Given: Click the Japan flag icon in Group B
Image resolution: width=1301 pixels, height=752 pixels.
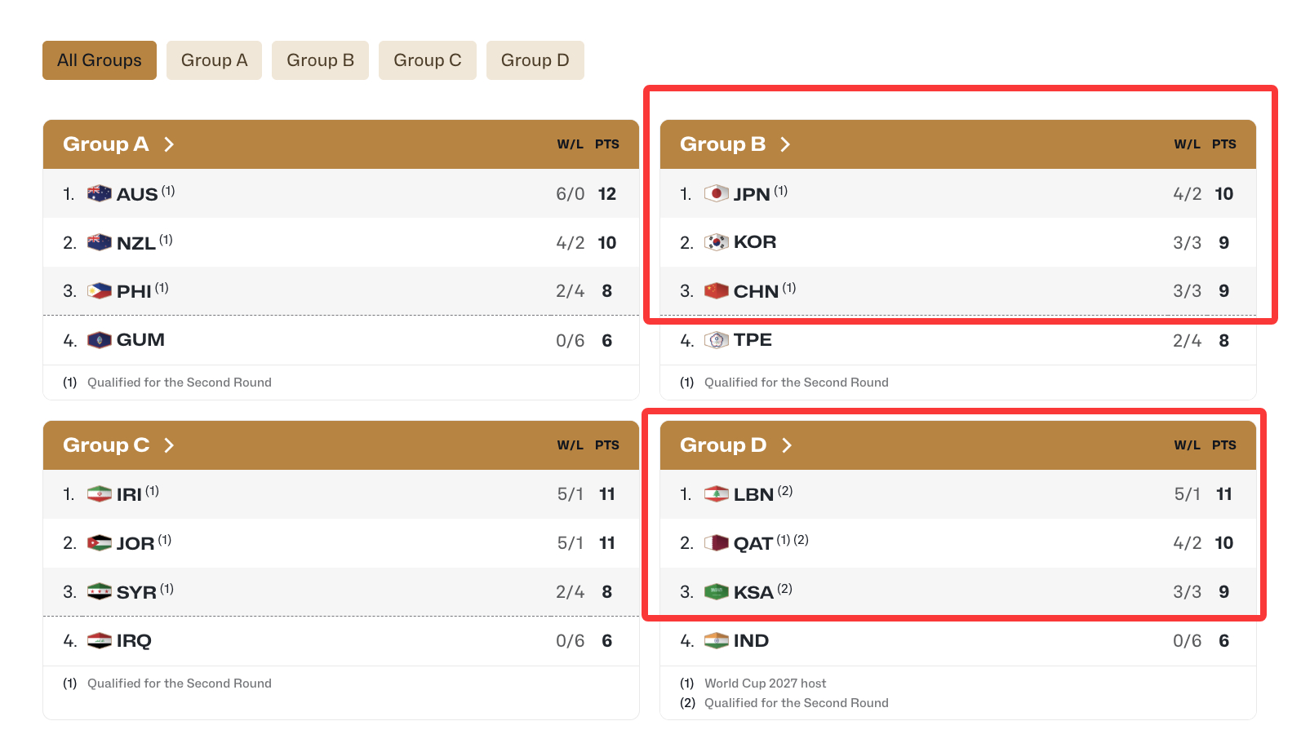Looking at the screenshot, I should pyautogui.click(x=716, y=193).
